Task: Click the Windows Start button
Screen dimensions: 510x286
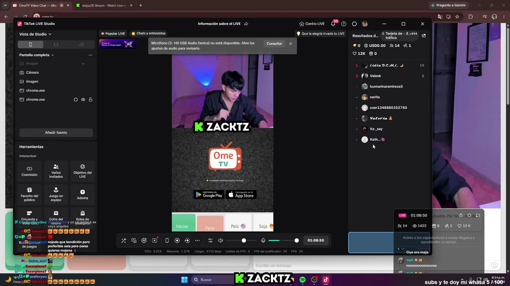Action: point(184,280)
